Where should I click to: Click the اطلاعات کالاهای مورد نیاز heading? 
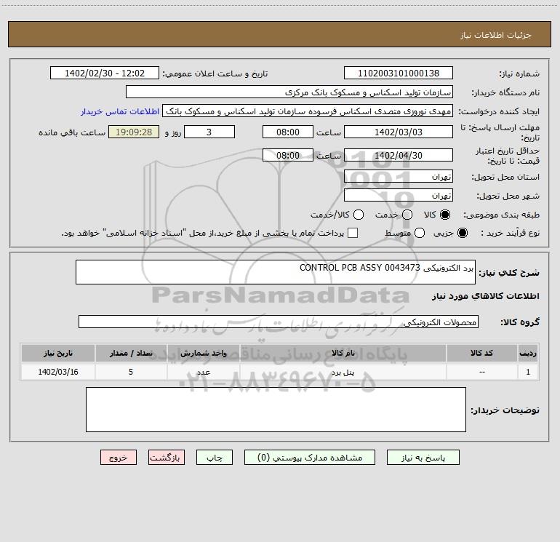pos(485,296)
